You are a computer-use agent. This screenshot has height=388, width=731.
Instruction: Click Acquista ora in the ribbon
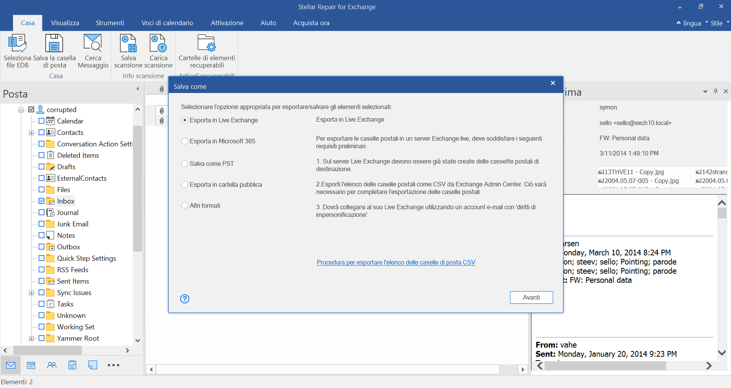311,23
